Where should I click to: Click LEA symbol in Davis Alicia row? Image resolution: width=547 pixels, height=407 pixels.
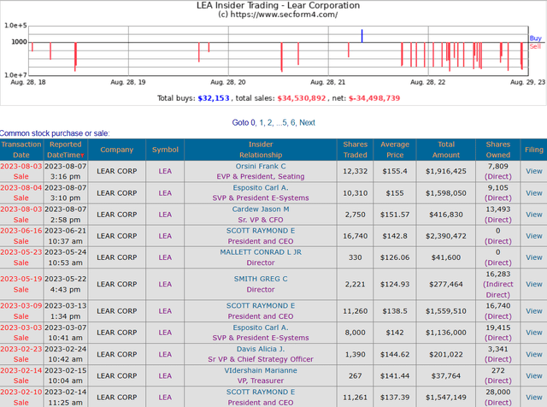pos(165,354)
